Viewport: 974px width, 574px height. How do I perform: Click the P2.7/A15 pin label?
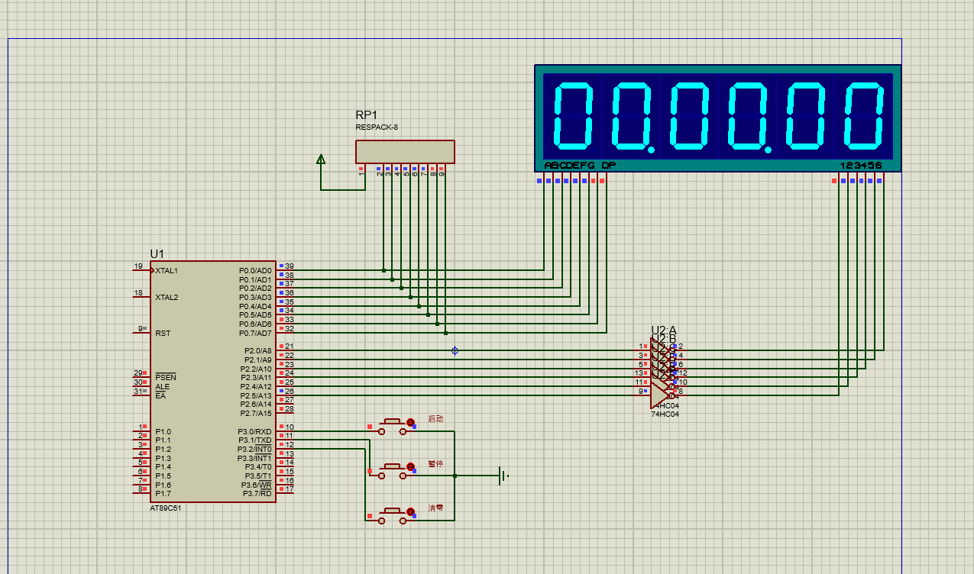(255, 413)
